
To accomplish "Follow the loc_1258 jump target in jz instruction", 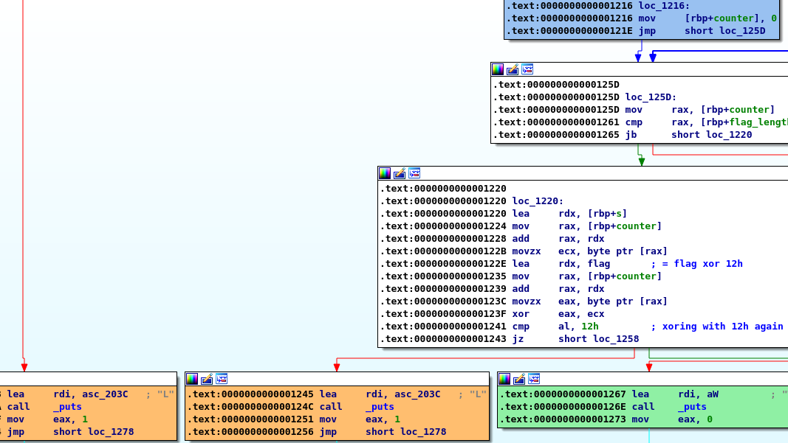I will (598, 339).
